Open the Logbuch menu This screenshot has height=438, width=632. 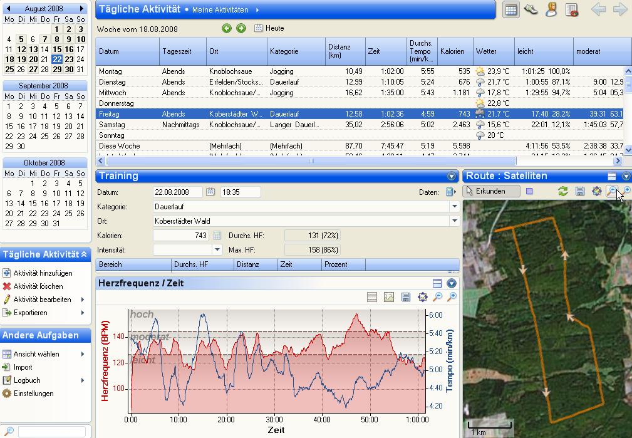coord(27,380)
